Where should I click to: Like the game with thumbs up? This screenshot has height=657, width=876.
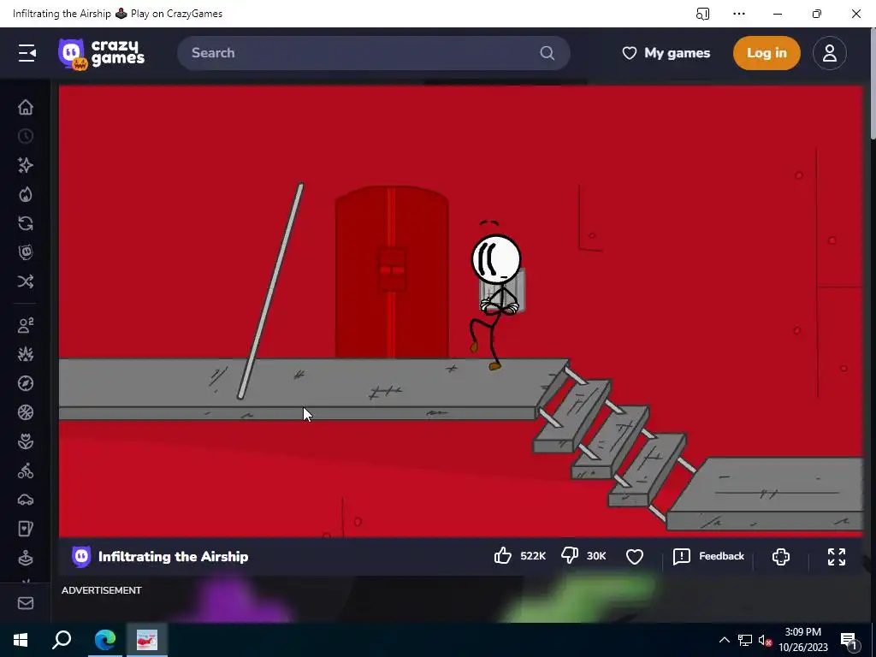(503, 556)
